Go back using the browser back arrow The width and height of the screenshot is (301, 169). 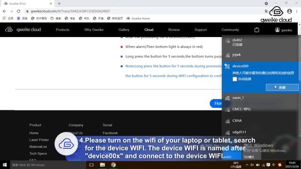(4, 11)
